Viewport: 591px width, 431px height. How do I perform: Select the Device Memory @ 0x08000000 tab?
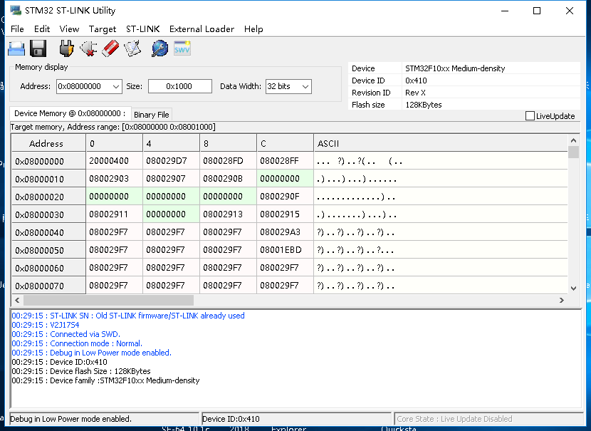click(70, 113)
